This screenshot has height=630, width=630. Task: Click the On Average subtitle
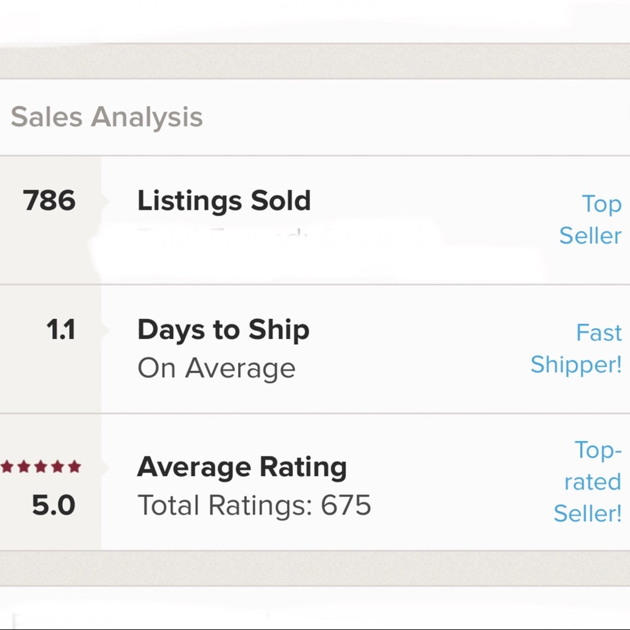[216, 369]
